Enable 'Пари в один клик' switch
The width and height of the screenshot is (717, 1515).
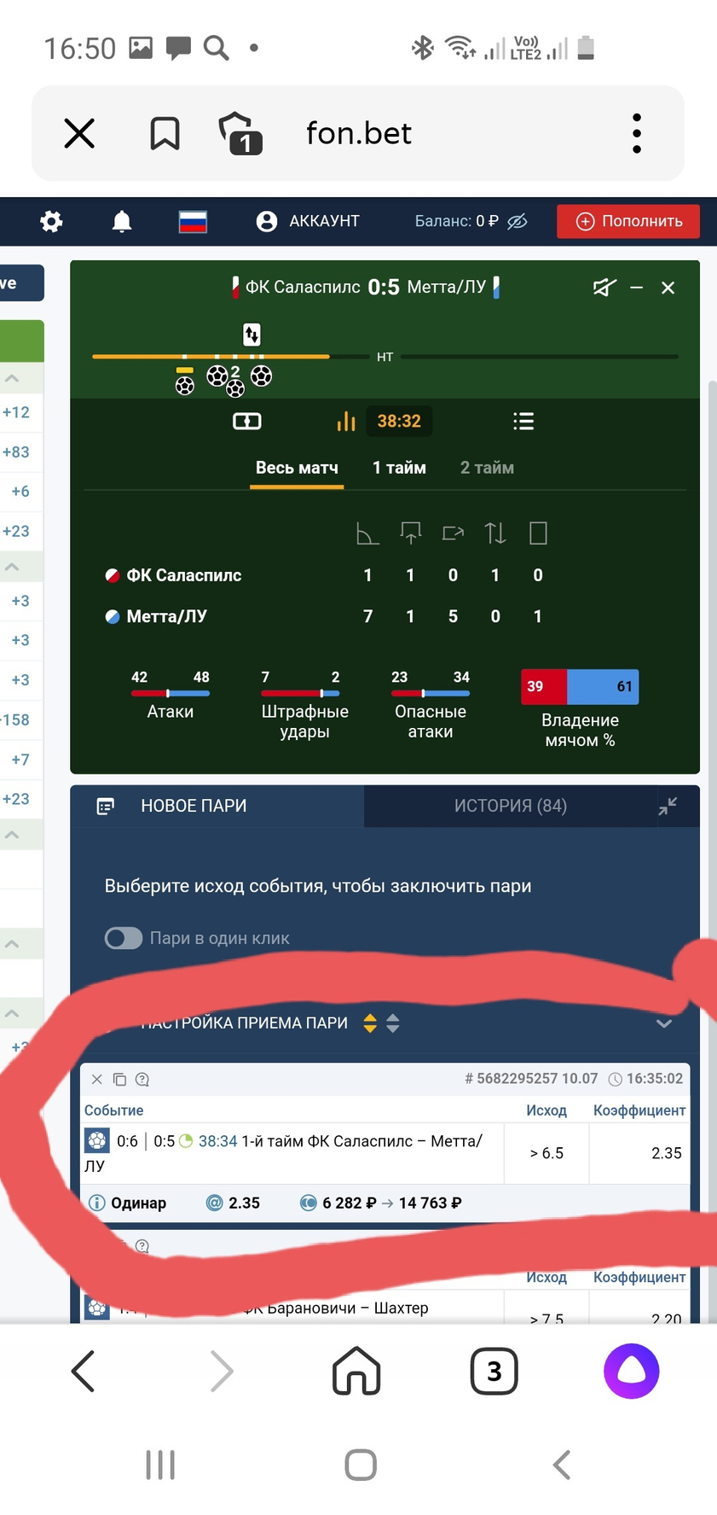[x=124, y=938]
